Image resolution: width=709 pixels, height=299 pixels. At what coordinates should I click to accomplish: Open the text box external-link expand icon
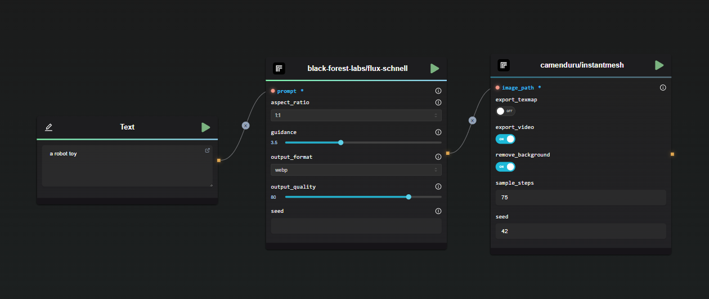[208, 150]
